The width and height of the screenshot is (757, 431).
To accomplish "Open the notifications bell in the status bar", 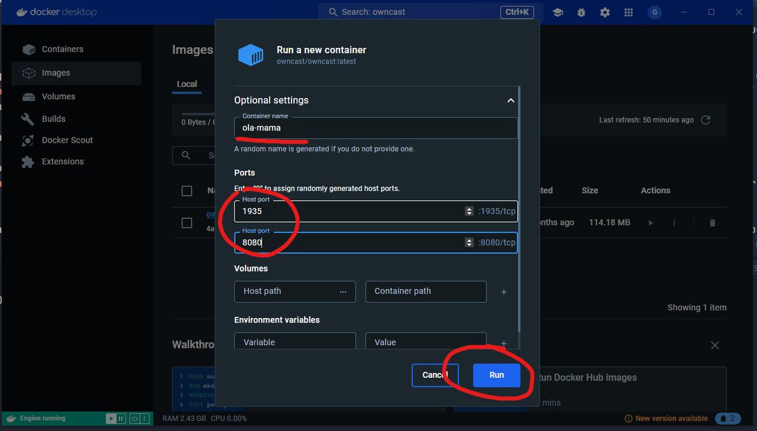I will (727, 418).
